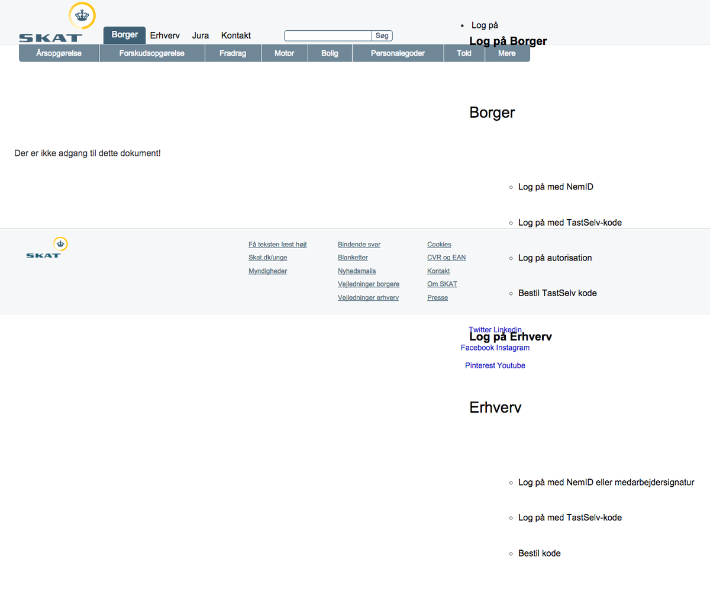Visit the Twitter link
Viewport: 710px width, 591px height.
480,330
